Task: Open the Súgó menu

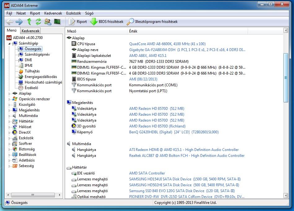Action: [x=89, y=13]
